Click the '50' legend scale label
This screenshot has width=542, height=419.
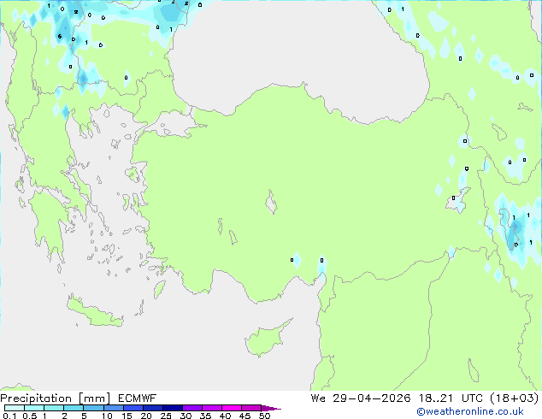click(x=264, y=416)
